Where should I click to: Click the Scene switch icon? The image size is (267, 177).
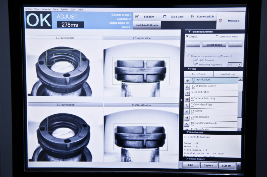pyautogui.click(x=192, y=16)
